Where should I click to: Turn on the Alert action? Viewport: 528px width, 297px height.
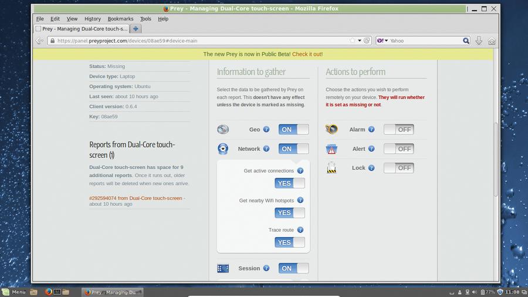pos(399,148)
